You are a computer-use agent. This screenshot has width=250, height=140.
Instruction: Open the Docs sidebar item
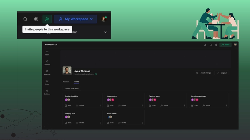click(x=47, y=82)
